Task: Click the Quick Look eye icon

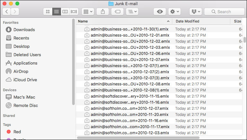Action: tap(159, 12)
